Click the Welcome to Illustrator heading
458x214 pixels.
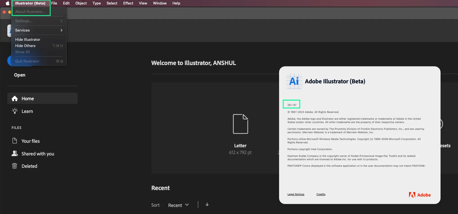coord(194,63)
